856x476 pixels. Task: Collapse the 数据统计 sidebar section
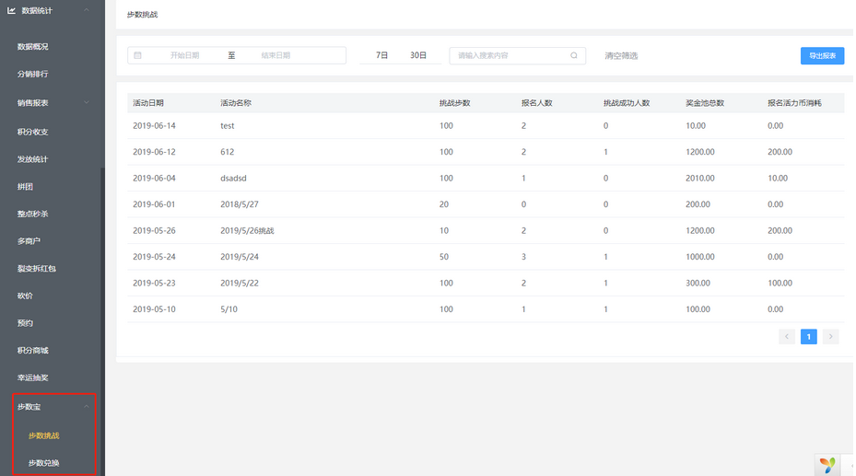(x=87, y=10)
